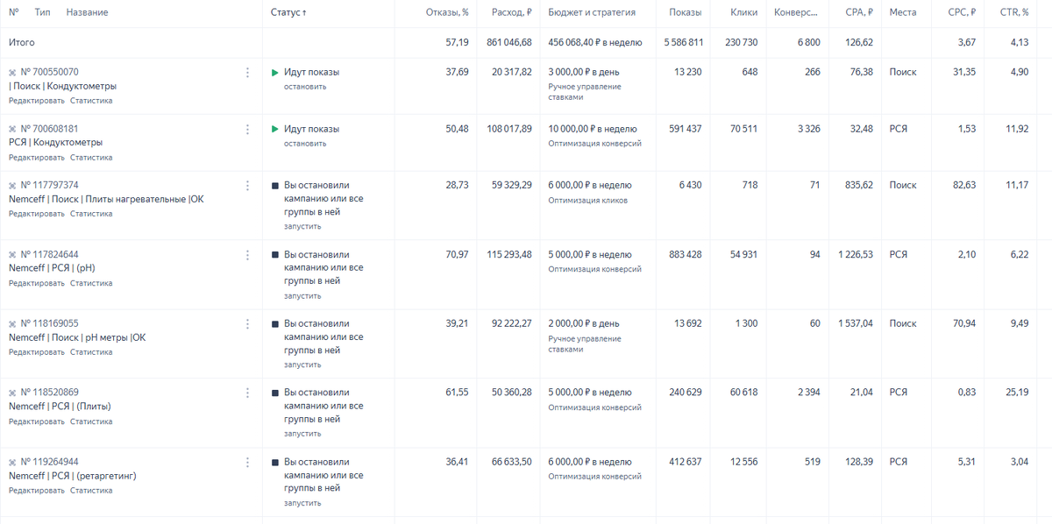
Task: Click the stopped-status square icon for № 118169055
Action: [x=275, y=324]
